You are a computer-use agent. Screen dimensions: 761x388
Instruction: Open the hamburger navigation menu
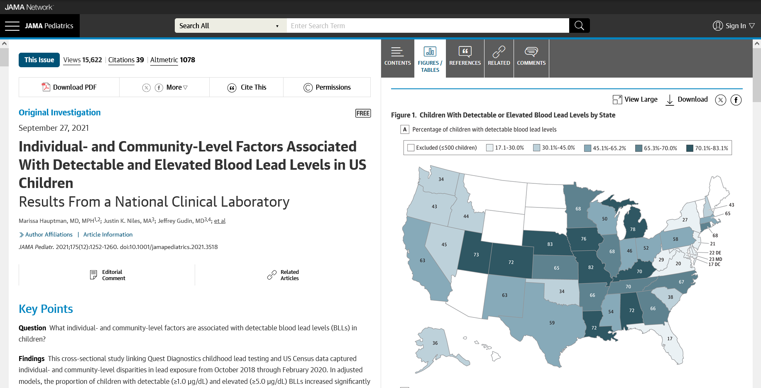click(12, 26)
